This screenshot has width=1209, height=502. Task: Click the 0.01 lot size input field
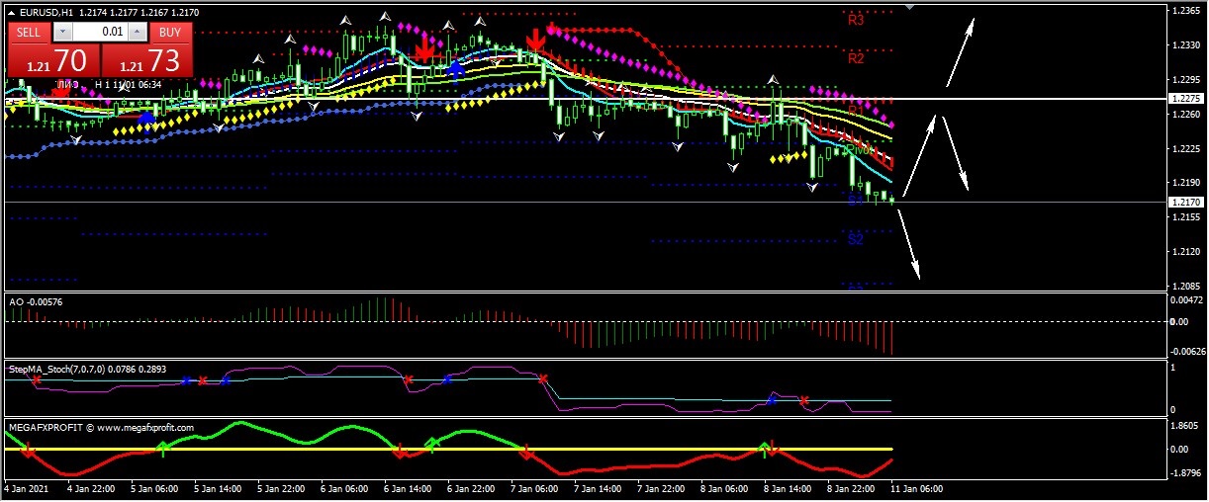(x=99, y=32)
